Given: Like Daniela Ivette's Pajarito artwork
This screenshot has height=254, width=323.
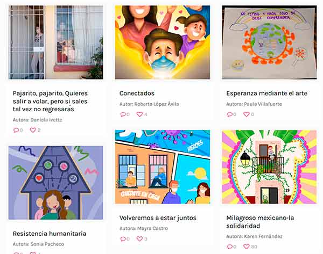Looking at the screenshot, I should click(x=33, y=130).
